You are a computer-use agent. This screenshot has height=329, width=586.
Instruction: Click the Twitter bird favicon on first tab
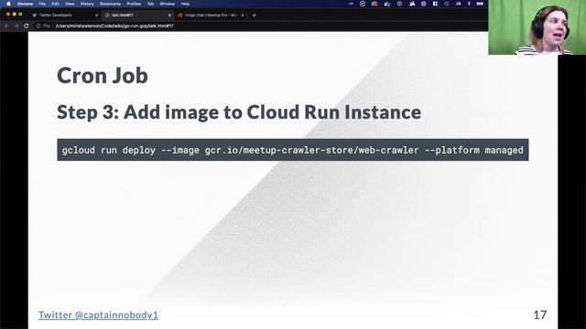[x=35, y=16]
